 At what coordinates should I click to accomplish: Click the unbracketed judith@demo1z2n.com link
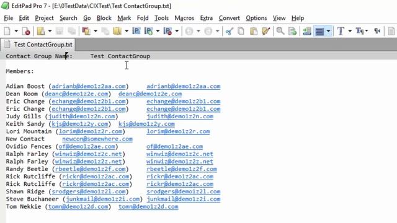tap(180, 116)
